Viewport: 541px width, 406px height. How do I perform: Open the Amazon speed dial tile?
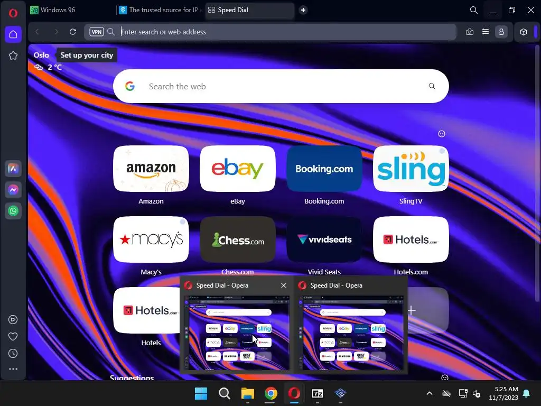[151, 169]
